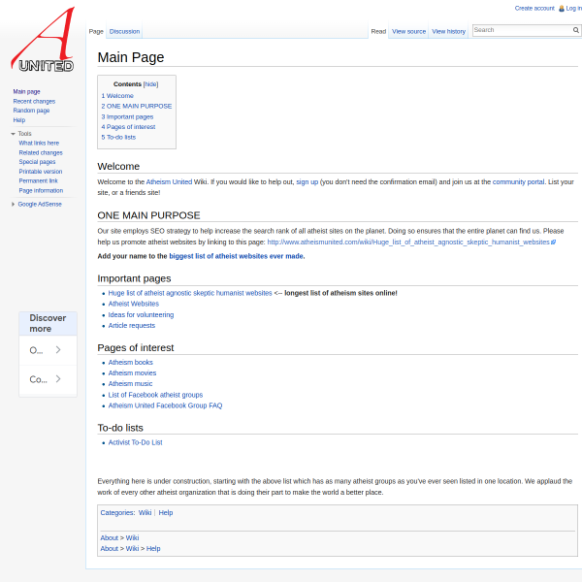
Task: Open Page information
Action: coord(41,191)
